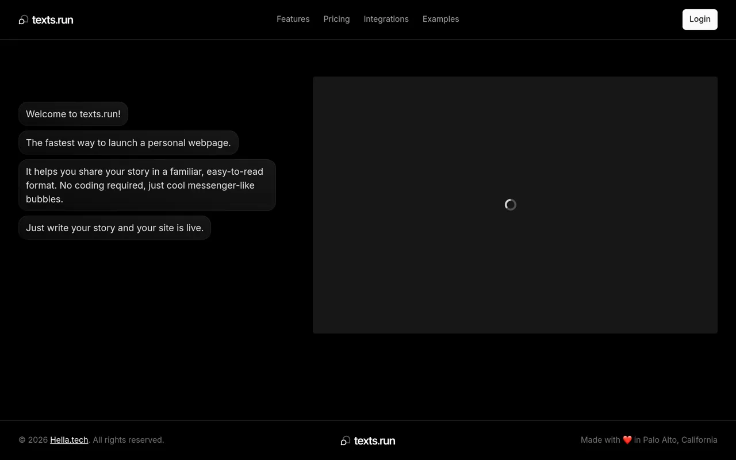Screen dimensions: 736x460
Task: Click 'Just write your story' message bubble
Action: [x=114, y=228]
